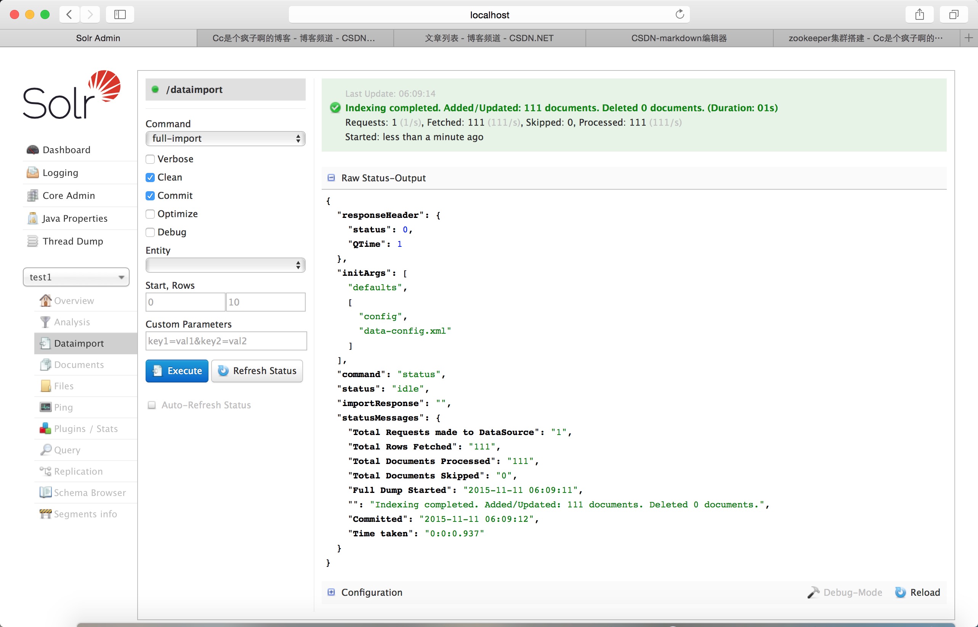This screenshot has width=978, height=627.
Task: Click the browser share icon
Action: pyautogui.click(x=919, y=14)
